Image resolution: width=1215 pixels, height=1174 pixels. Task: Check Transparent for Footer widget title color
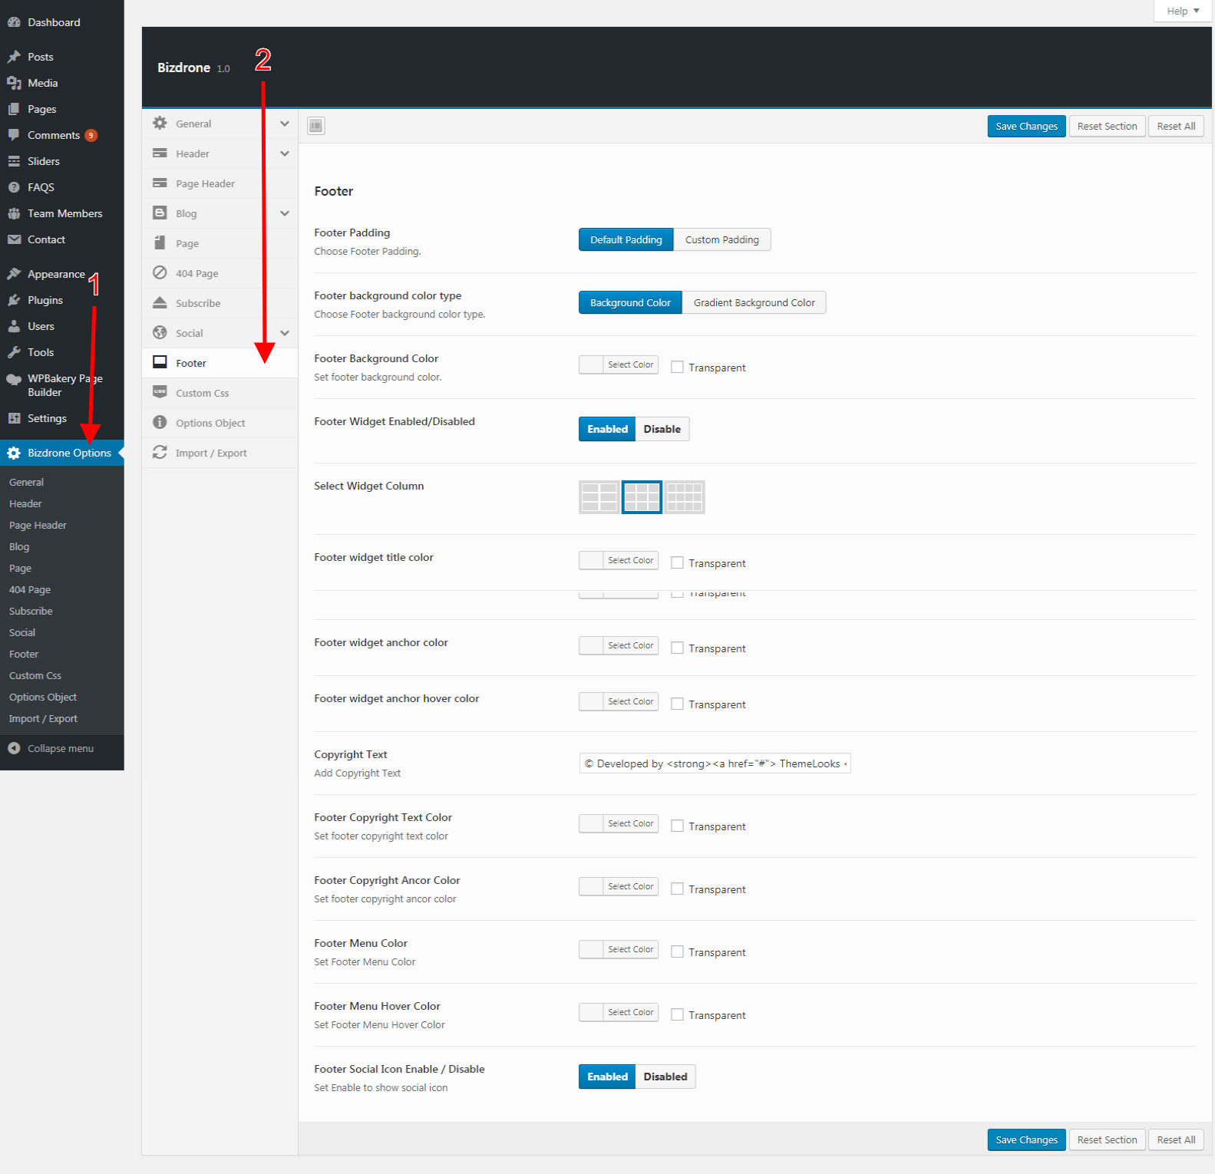pyautogui.click(x=677, y=562)
